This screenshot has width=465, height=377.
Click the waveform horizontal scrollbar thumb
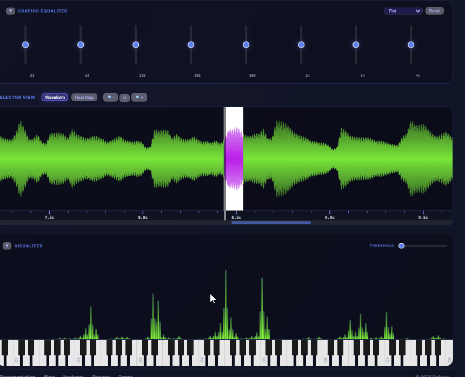point(271,223)
